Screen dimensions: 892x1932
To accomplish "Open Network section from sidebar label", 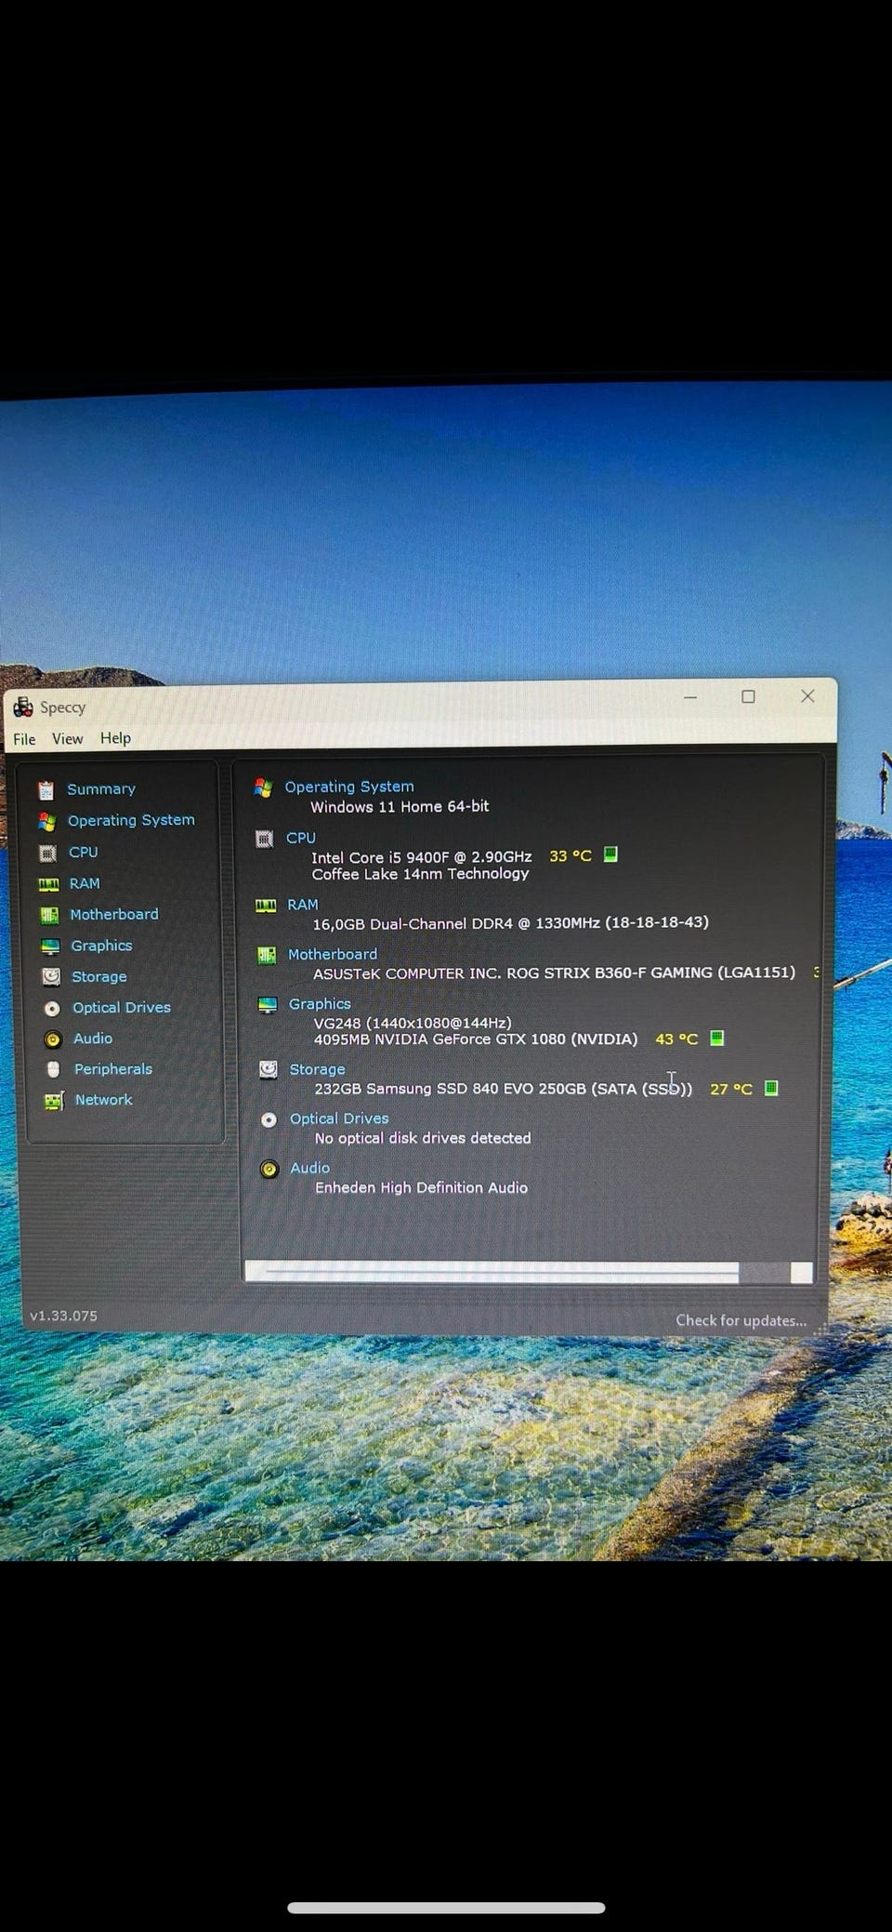I will point(104,1100).
